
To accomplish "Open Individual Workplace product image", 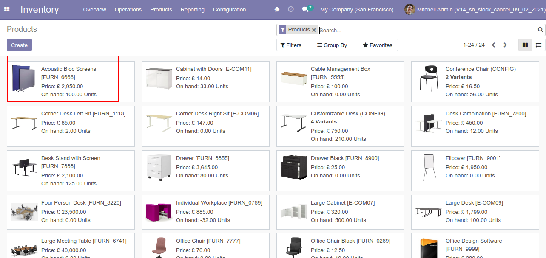I will coord(159,211).
